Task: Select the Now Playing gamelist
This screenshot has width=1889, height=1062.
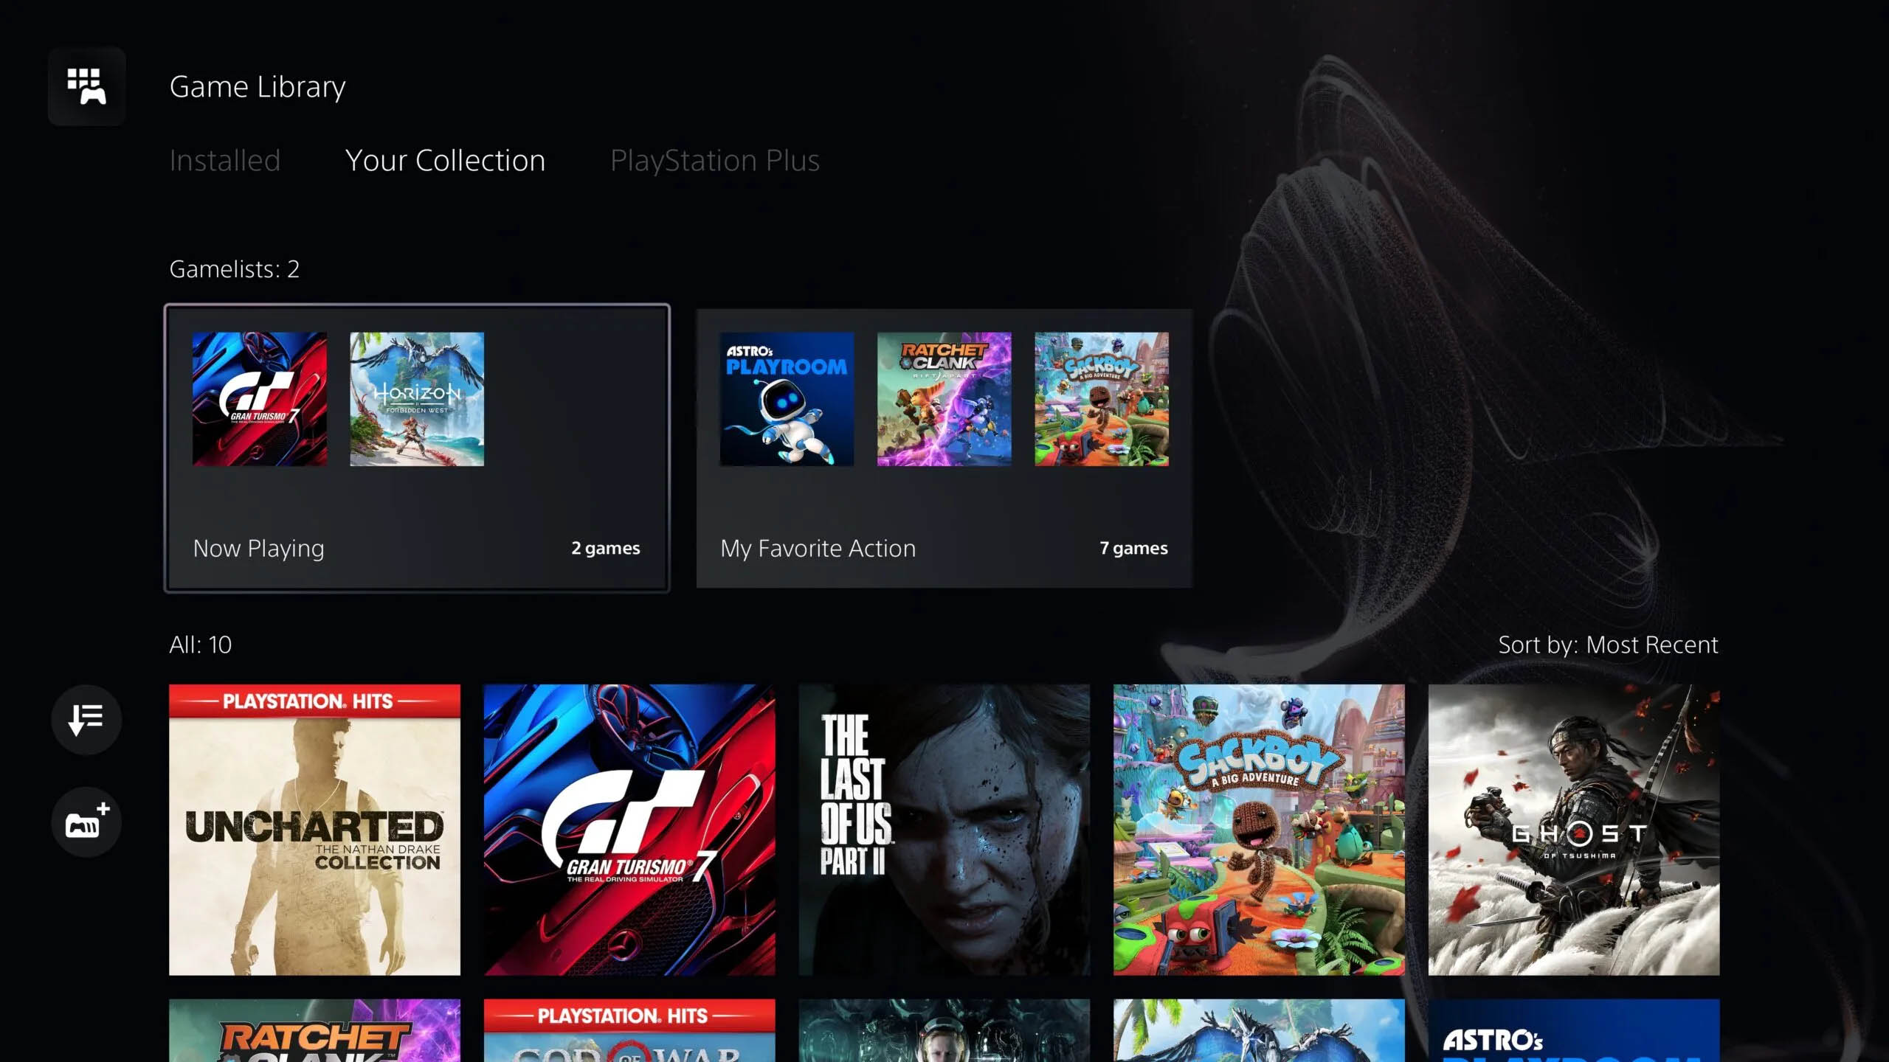Action: 418,446
